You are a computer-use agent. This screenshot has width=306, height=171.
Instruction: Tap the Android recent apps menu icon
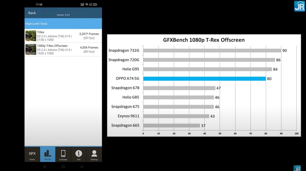coord(45,167)
